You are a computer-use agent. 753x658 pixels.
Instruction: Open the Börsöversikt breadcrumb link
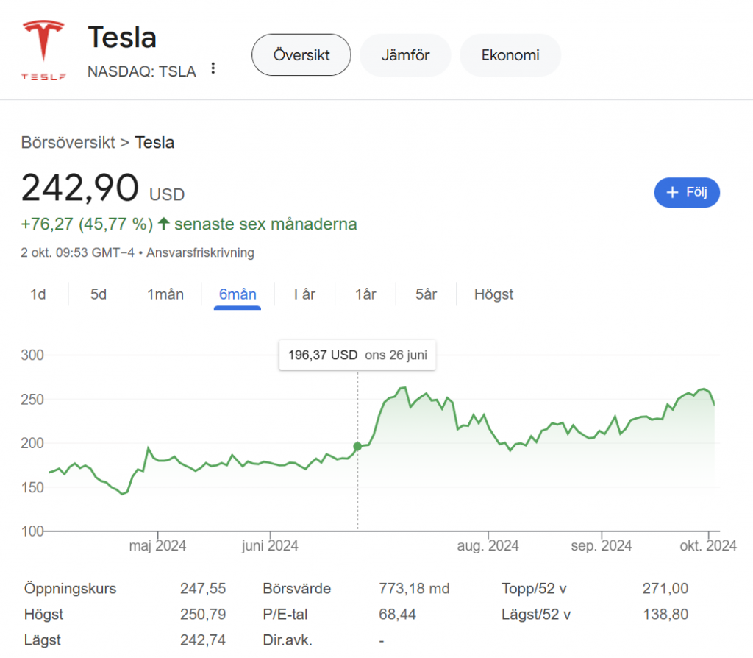tap(68, 142)
